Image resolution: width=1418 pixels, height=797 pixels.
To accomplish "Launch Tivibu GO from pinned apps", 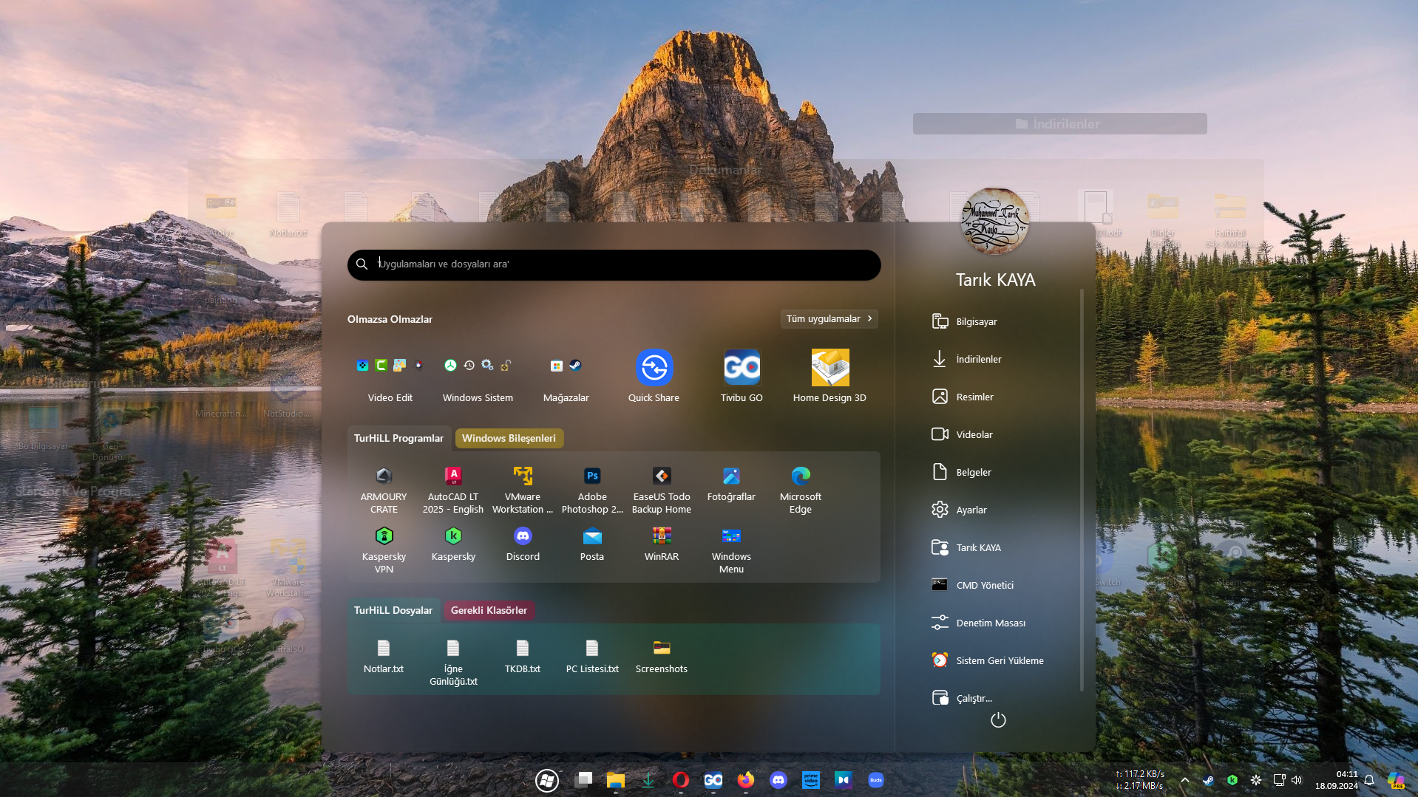I will pyautogui.click(x=742, y=377).
